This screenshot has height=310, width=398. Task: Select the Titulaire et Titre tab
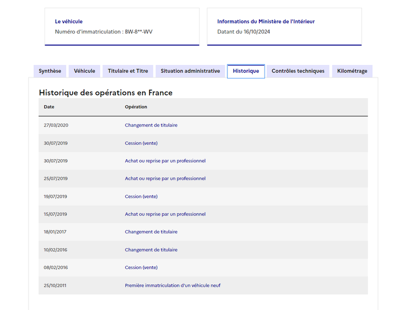(128, 71)
